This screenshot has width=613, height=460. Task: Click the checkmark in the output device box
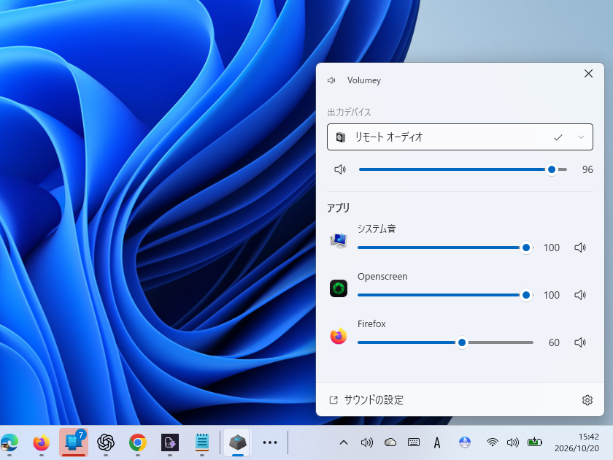(x=558, y=137)
